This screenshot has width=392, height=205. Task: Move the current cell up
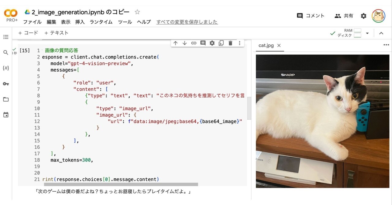[175, 43]
